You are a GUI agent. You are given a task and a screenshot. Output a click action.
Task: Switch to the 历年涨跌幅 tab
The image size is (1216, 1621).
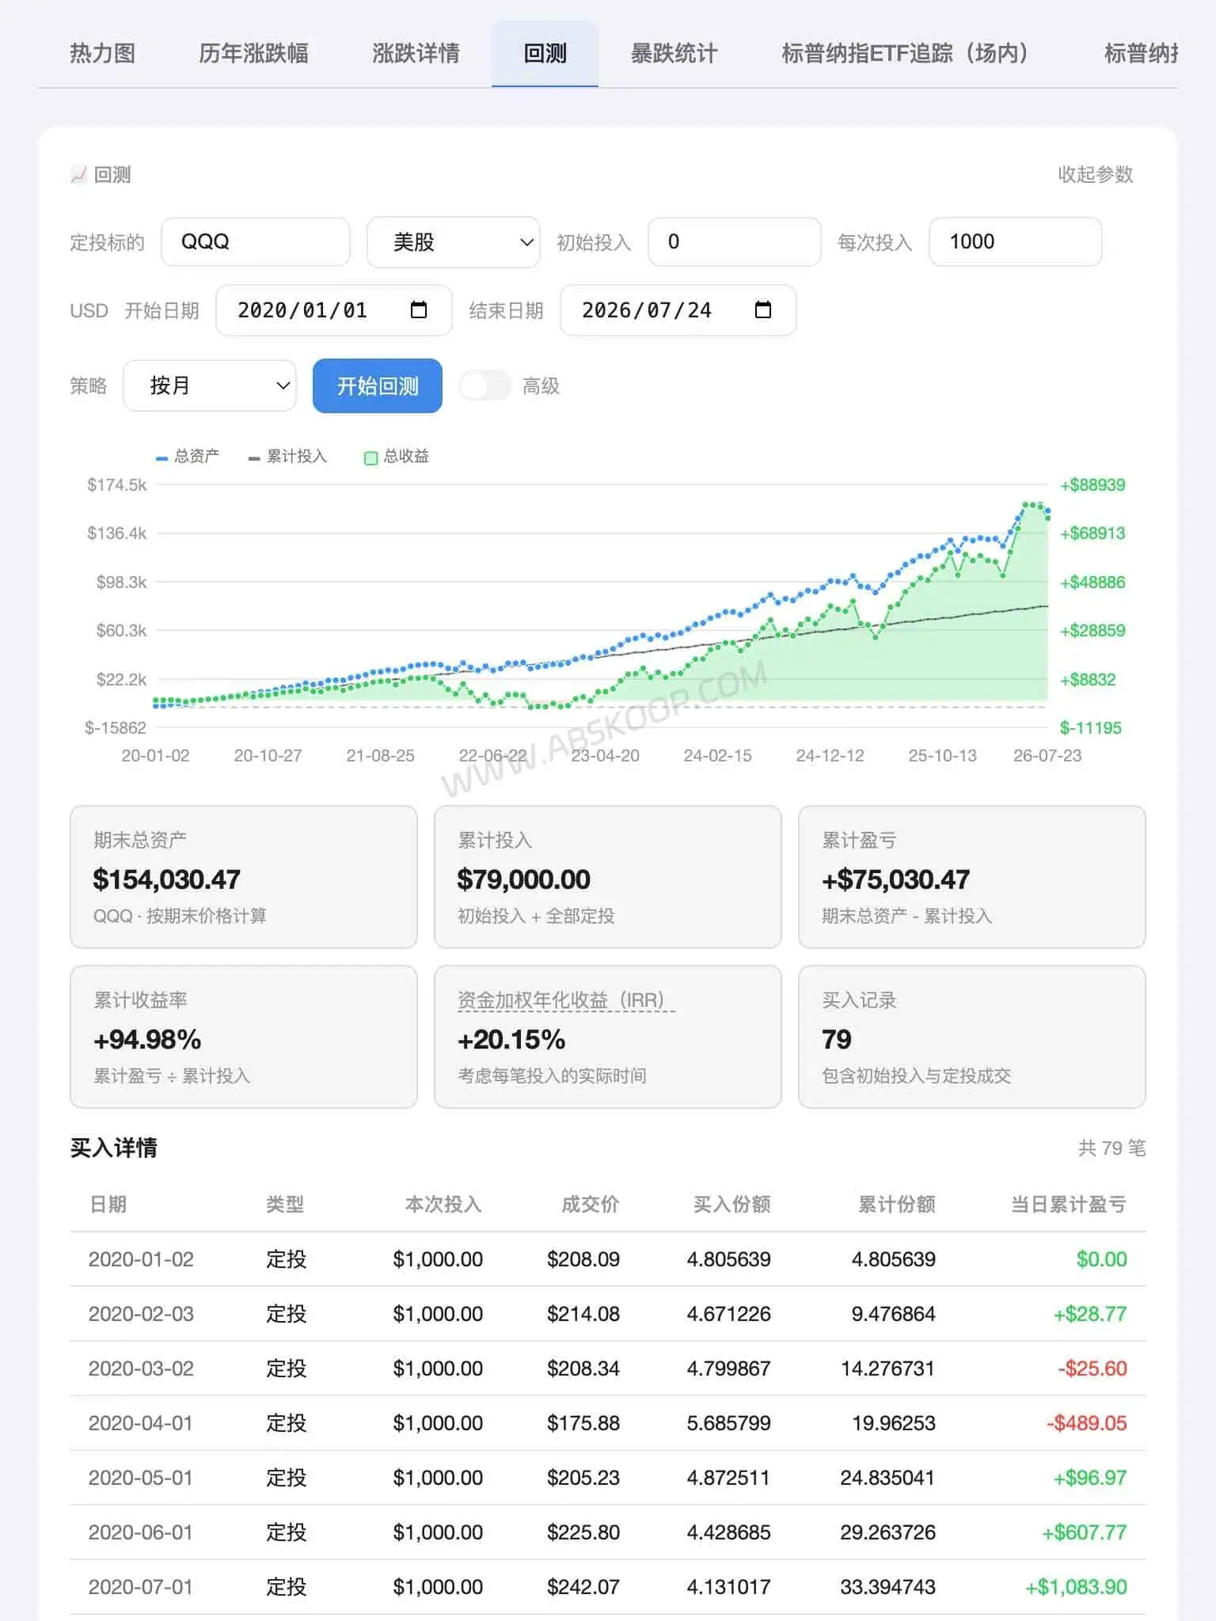(x=253, y=54)
